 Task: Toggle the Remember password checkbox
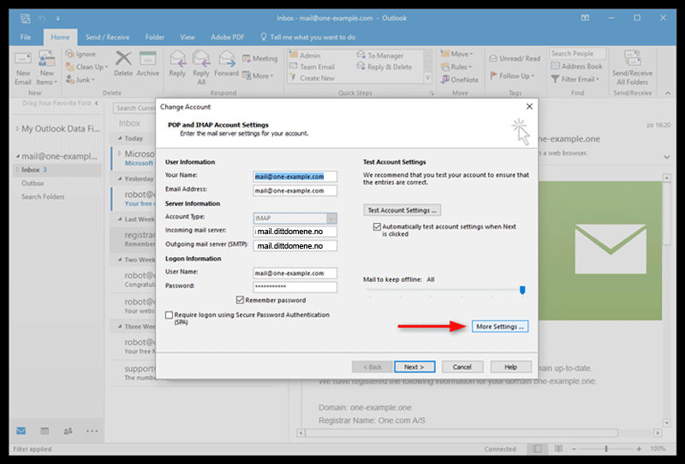click(x=240, y=300)
